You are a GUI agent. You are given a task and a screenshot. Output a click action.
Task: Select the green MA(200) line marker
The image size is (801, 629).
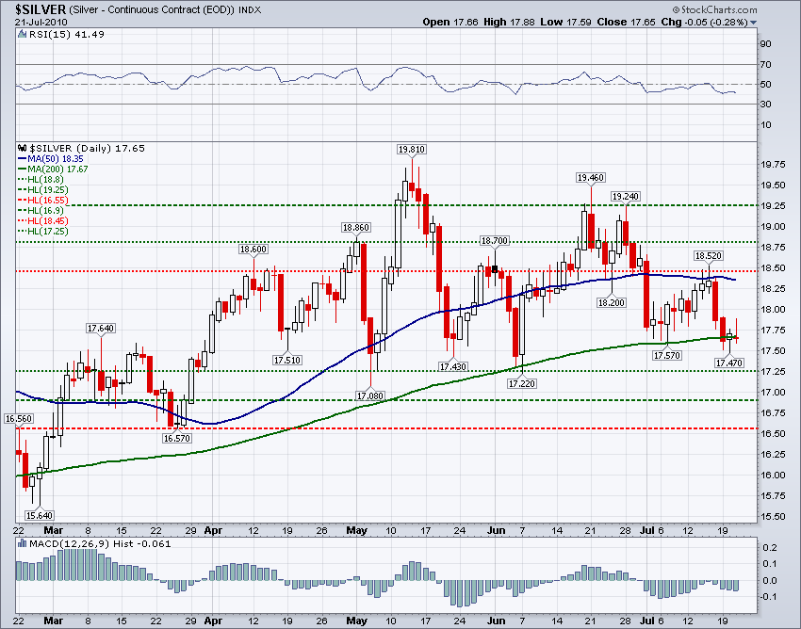20,170
